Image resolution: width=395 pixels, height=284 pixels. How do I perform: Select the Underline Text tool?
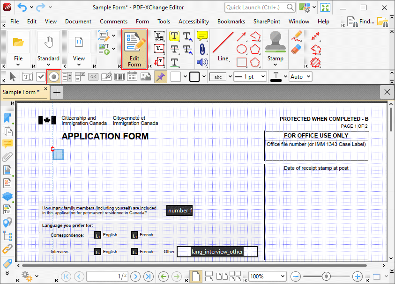[174, 62]
